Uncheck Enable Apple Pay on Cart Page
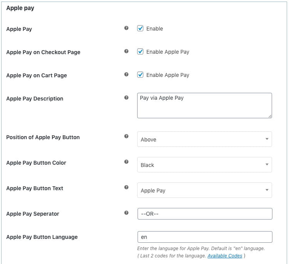The width and height of the screenshot is (289, 264). point(140,75)
